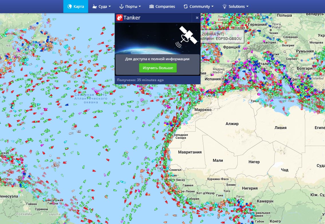
Task: Click the Tanker popup title text
Action: (132, 18)
